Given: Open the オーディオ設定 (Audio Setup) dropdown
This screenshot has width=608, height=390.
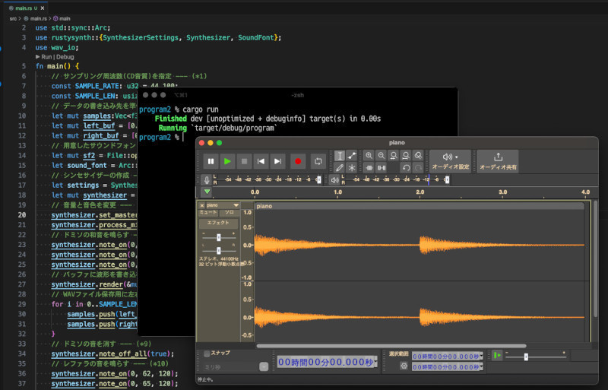Looking at the screenshot, I should pyautogui.click(x=451, y=160).
